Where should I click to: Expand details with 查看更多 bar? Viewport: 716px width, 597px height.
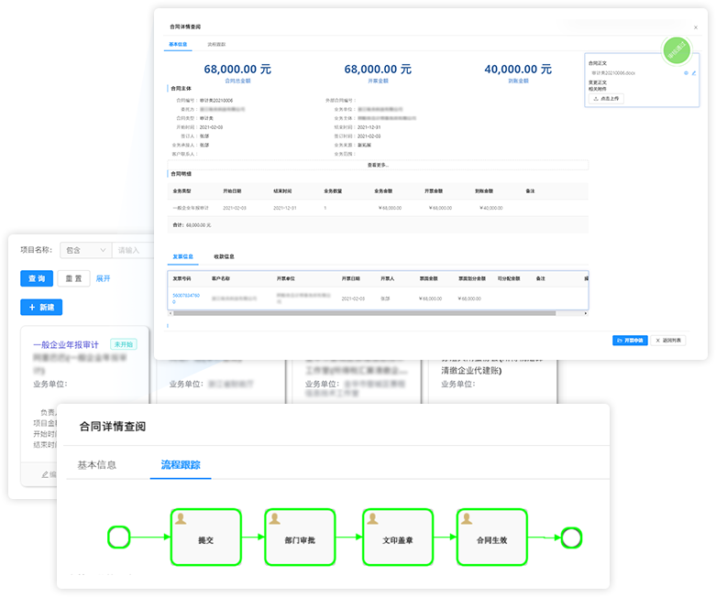378,165
